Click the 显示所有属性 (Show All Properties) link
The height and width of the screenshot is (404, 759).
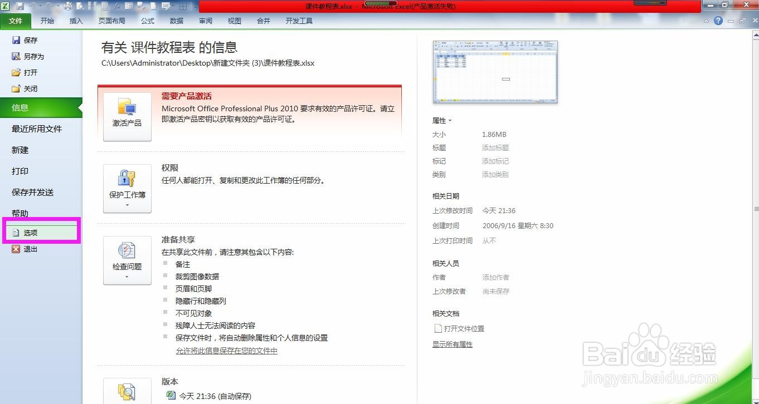point(452,344)
